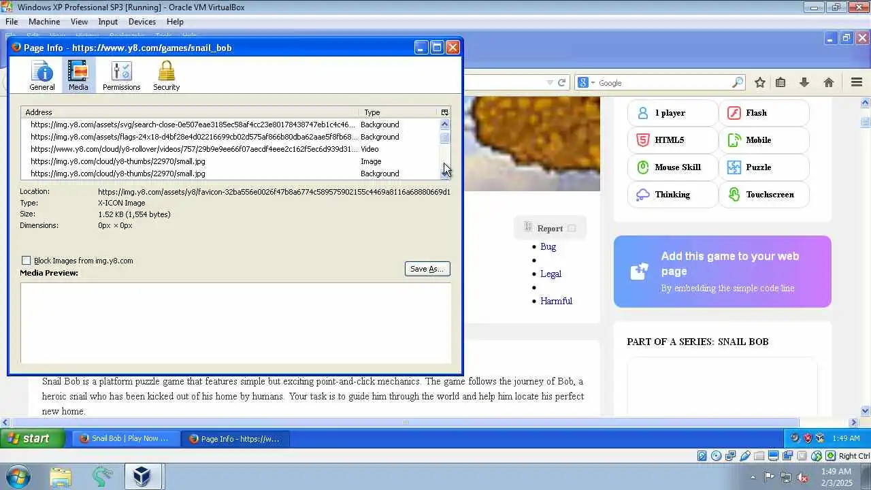Image resolution: width=871 pixels, height=490 pixels.
Task: Click the Firefox bookmark star icon
Action: [x=760, y=82]
